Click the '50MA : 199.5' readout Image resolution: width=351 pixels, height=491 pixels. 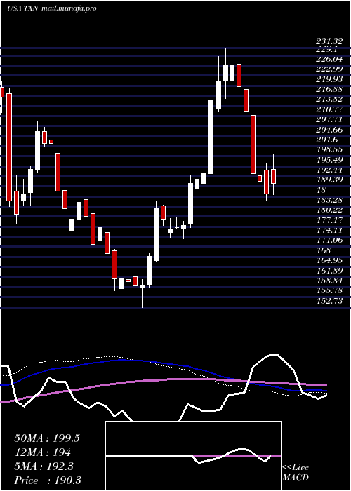click(47, 438)
